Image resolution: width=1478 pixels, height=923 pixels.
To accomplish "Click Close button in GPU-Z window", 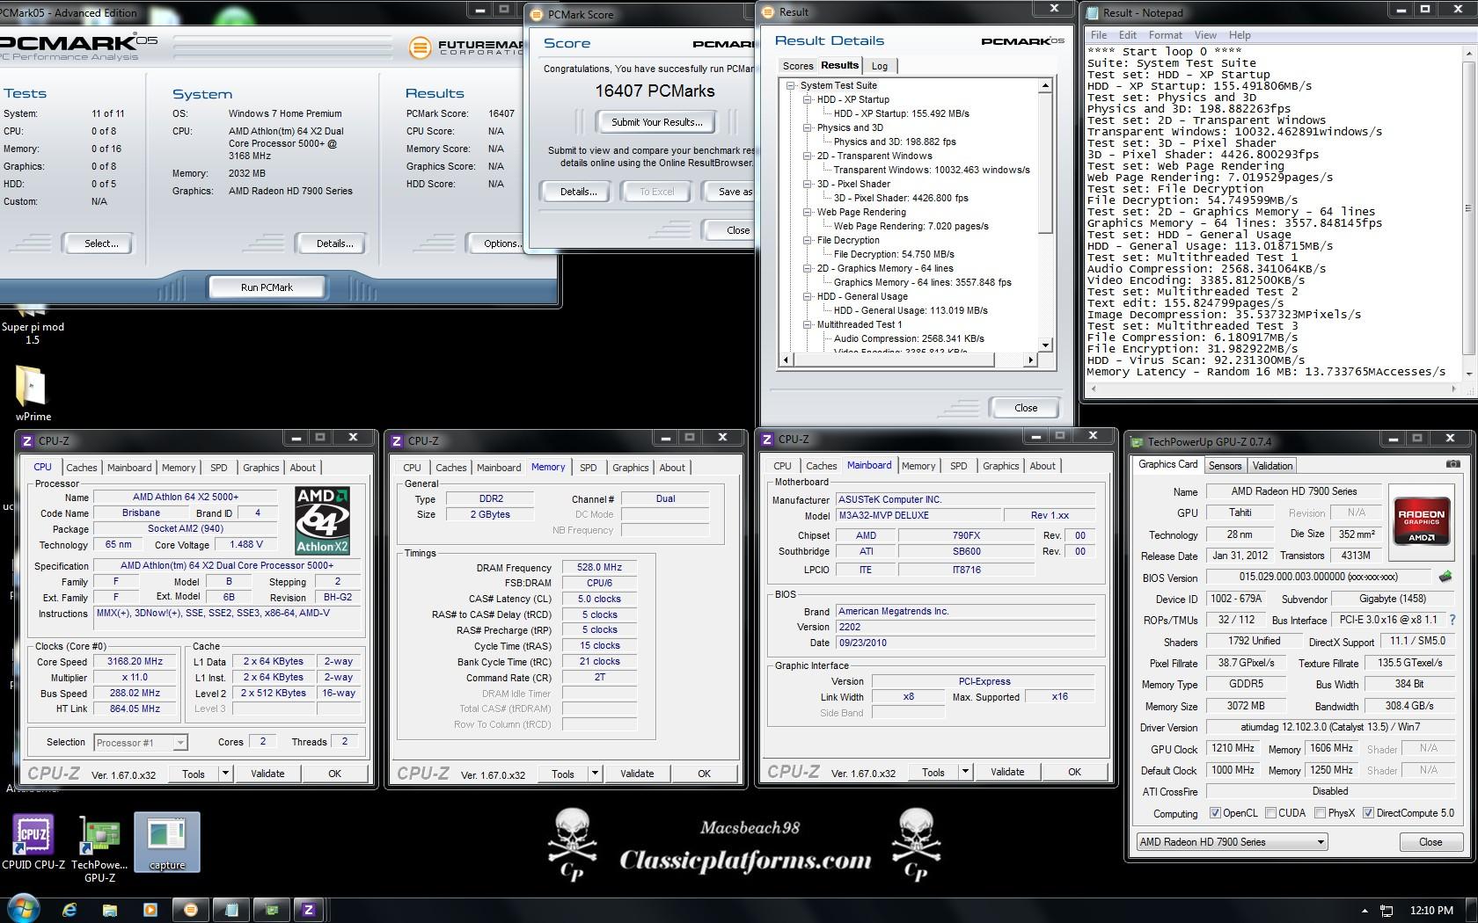I will (1430, 842).
